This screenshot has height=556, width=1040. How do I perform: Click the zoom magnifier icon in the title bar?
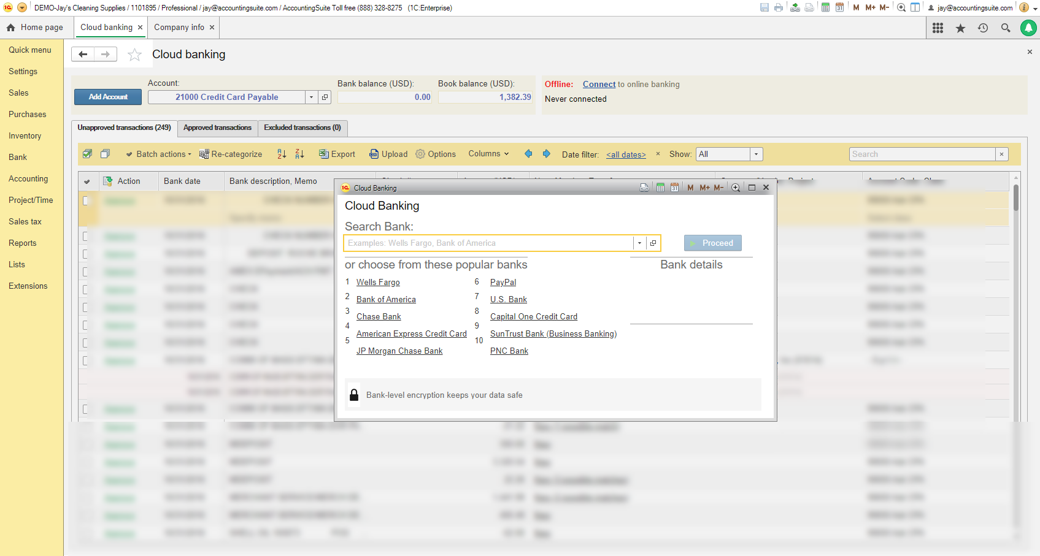[901, 7]
